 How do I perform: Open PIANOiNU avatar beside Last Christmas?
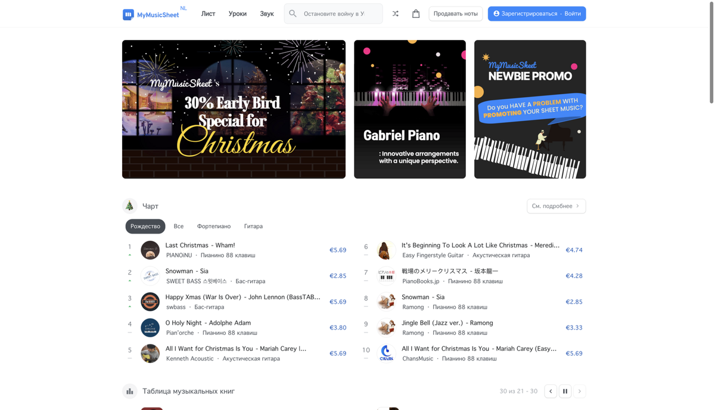[x=150, y=250]
